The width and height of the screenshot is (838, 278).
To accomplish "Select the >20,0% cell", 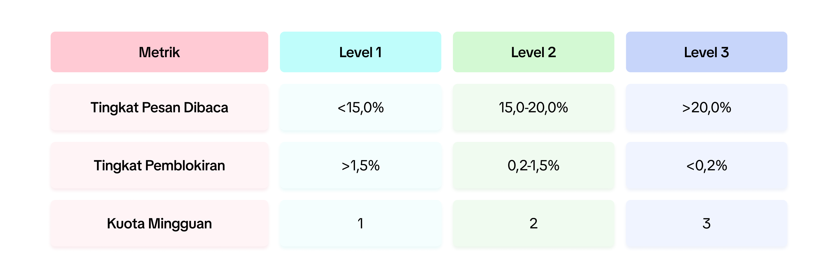I will (x=706, y=107).
